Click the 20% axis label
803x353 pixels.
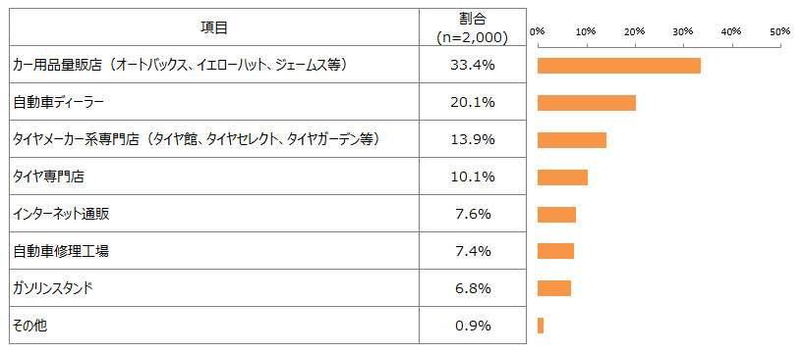pyautogui.click(x=634, y=31)
